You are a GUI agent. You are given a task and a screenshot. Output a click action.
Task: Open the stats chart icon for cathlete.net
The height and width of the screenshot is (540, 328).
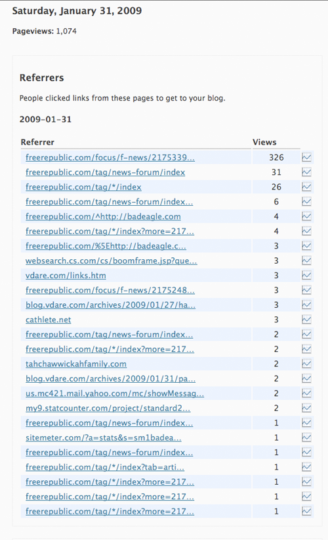pyautogui.click(x=306, y=320)
